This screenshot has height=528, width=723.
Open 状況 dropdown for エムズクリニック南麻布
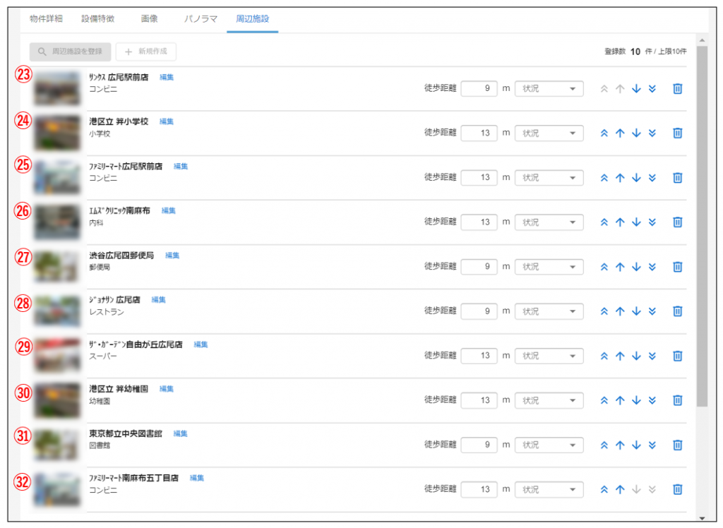click(x=549, y=222)
